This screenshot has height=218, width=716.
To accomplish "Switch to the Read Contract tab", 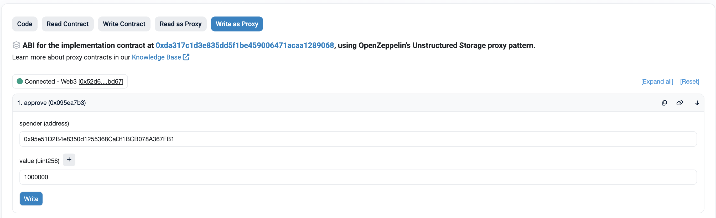I will (x=68, y=24).
